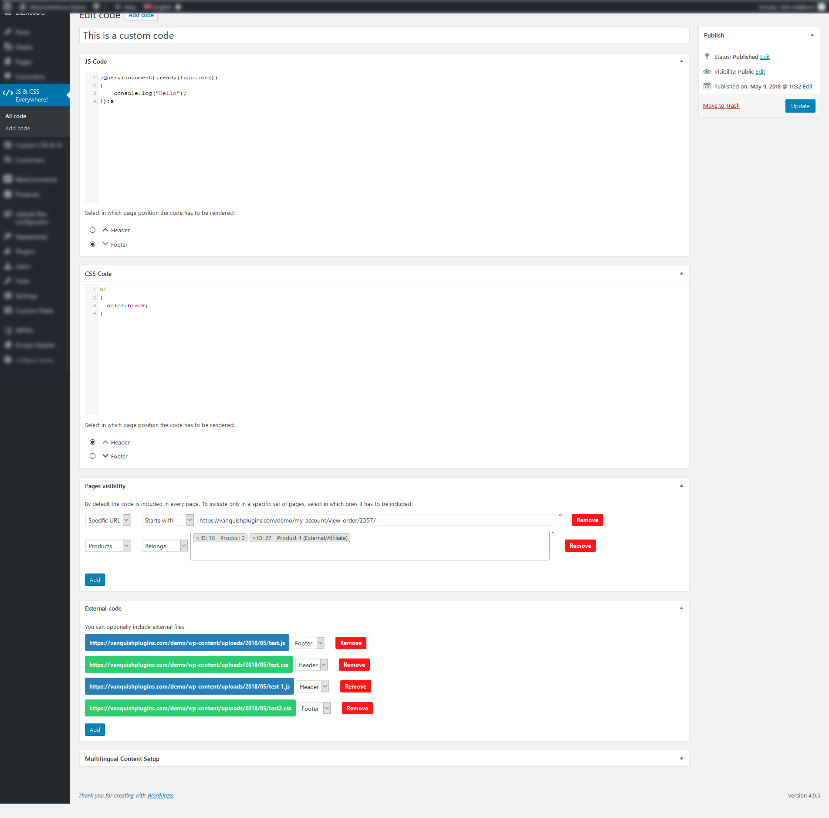Viewport: 829px width, 818px height.
Task: Open 'All code' in the sidebar submenu
Action: (x=16, y=116)
